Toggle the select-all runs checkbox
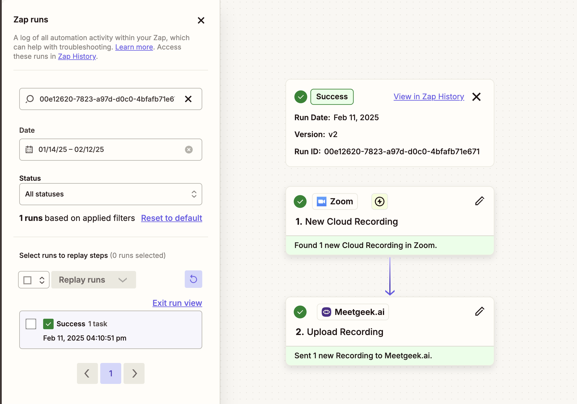This screenshot has width=577, height=404. coord(27,280)
